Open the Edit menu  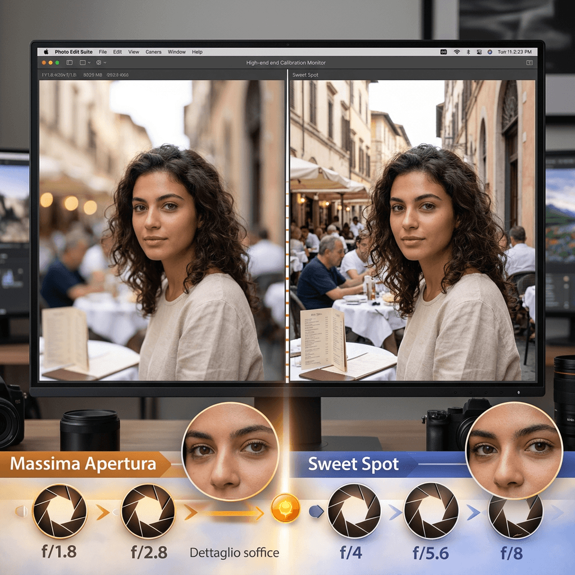click(x=117, y=52)
